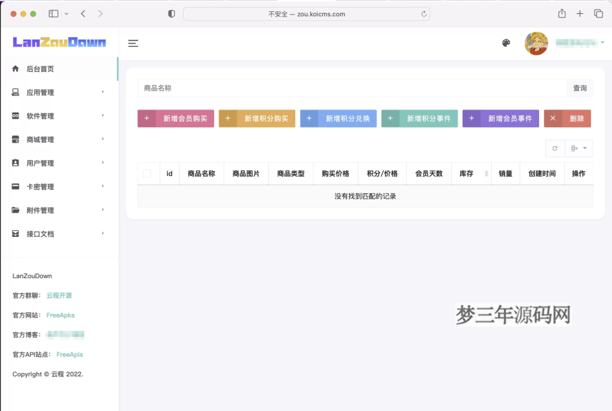Click the theme palette icon in top bar

click(506, 43)
